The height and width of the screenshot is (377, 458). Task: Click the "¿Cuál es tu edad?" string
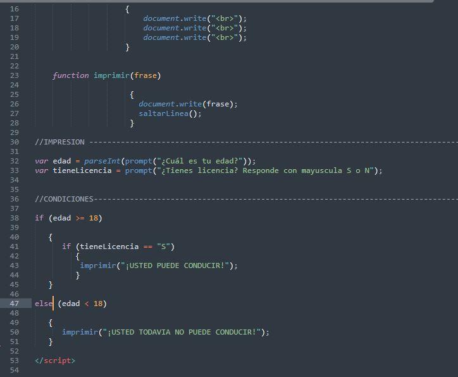tap(200, 161)
